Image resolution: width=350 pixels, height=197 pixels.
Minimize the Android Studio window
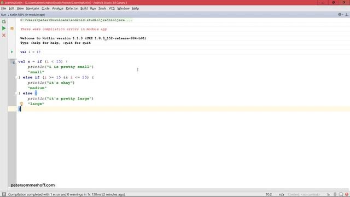(x=323, y=2)
